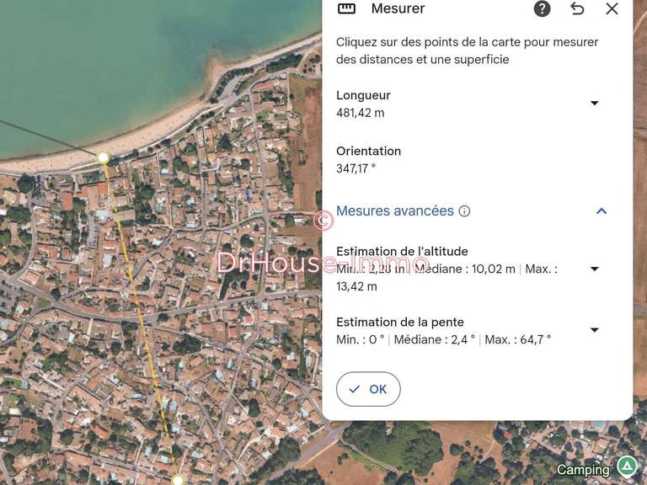Select the bottom measurement endpoint marker

178,480
